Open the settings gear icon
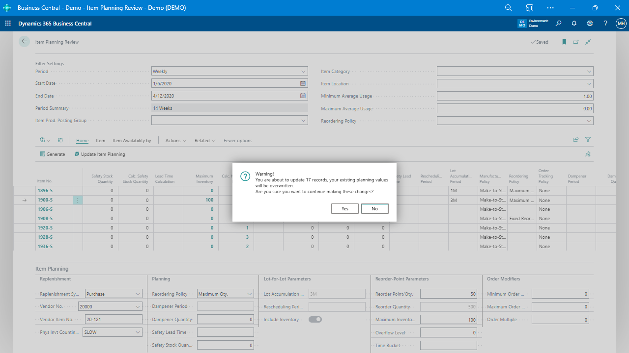Viewport: 629px width, 353px height. pyautogui.click(x=590, y=24)
